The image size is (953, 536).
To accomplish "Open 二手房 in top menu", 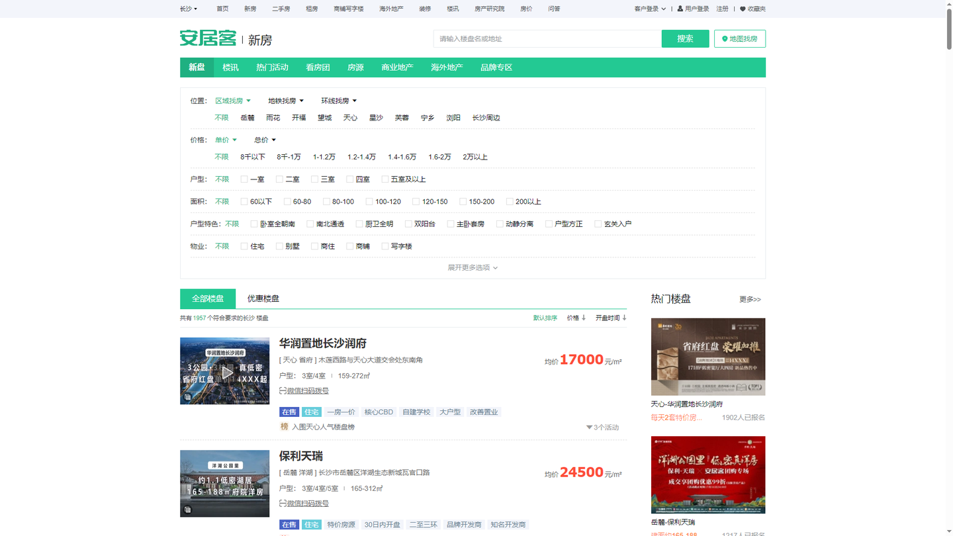I will point(281,9).
